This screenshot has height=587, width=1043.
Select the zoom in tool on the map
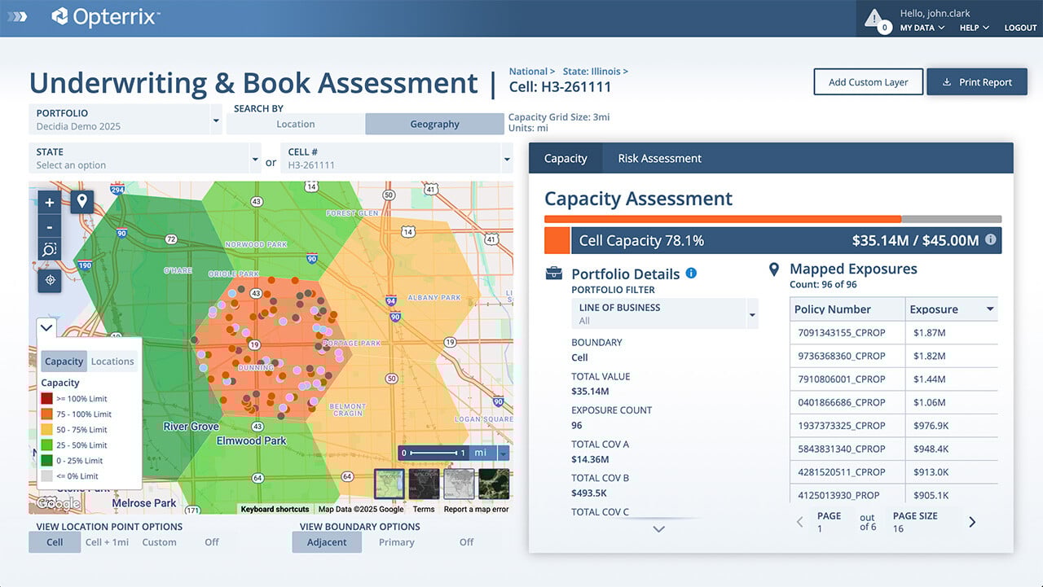pos(49,202)
